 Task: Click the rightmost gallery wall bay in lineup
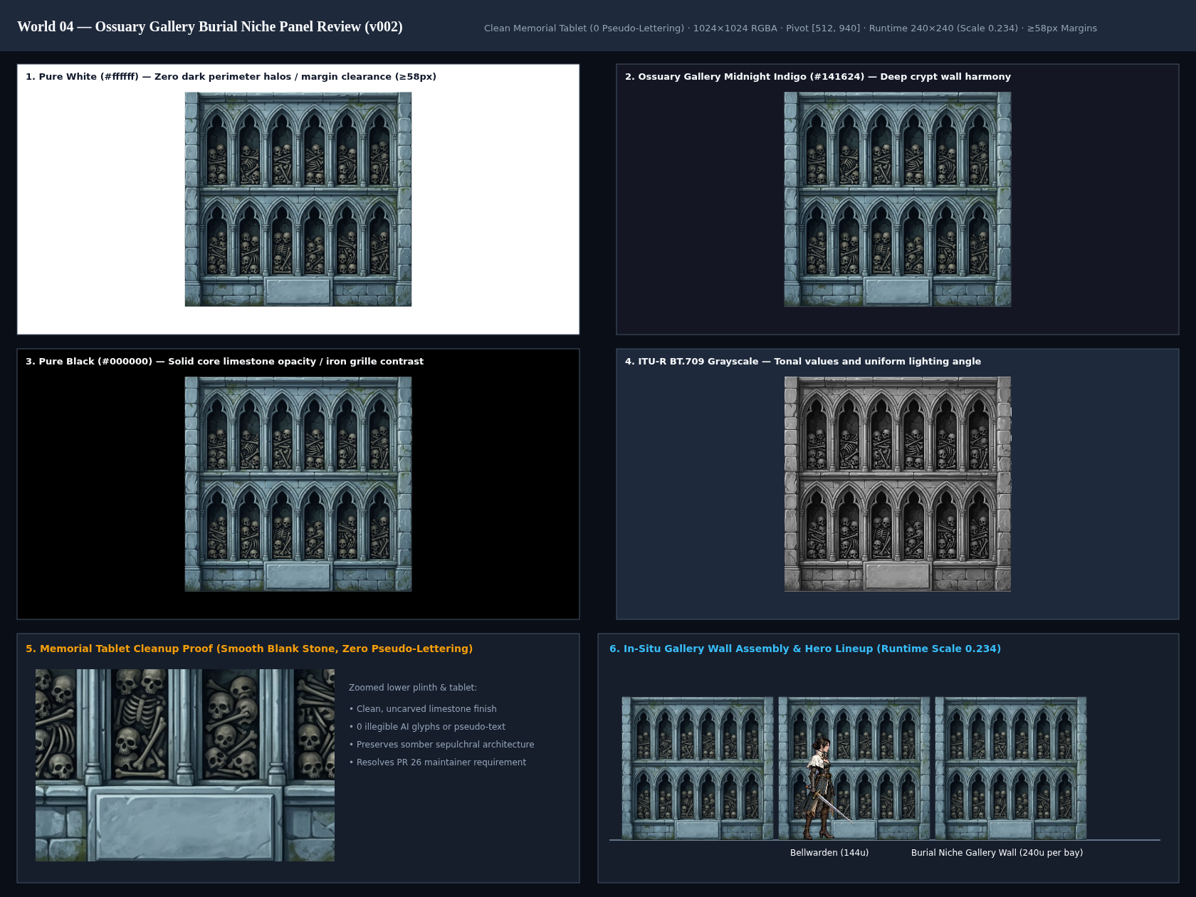pos(1011,768)
